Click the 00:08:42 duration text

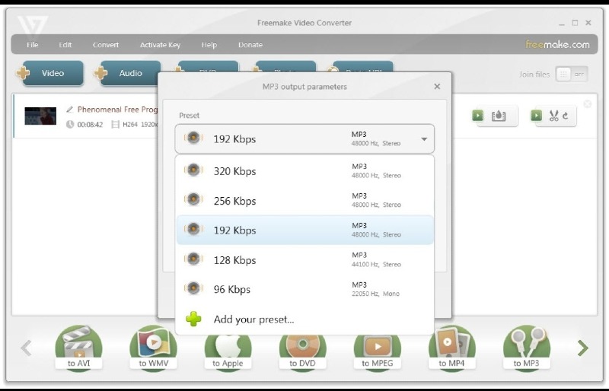90,125
